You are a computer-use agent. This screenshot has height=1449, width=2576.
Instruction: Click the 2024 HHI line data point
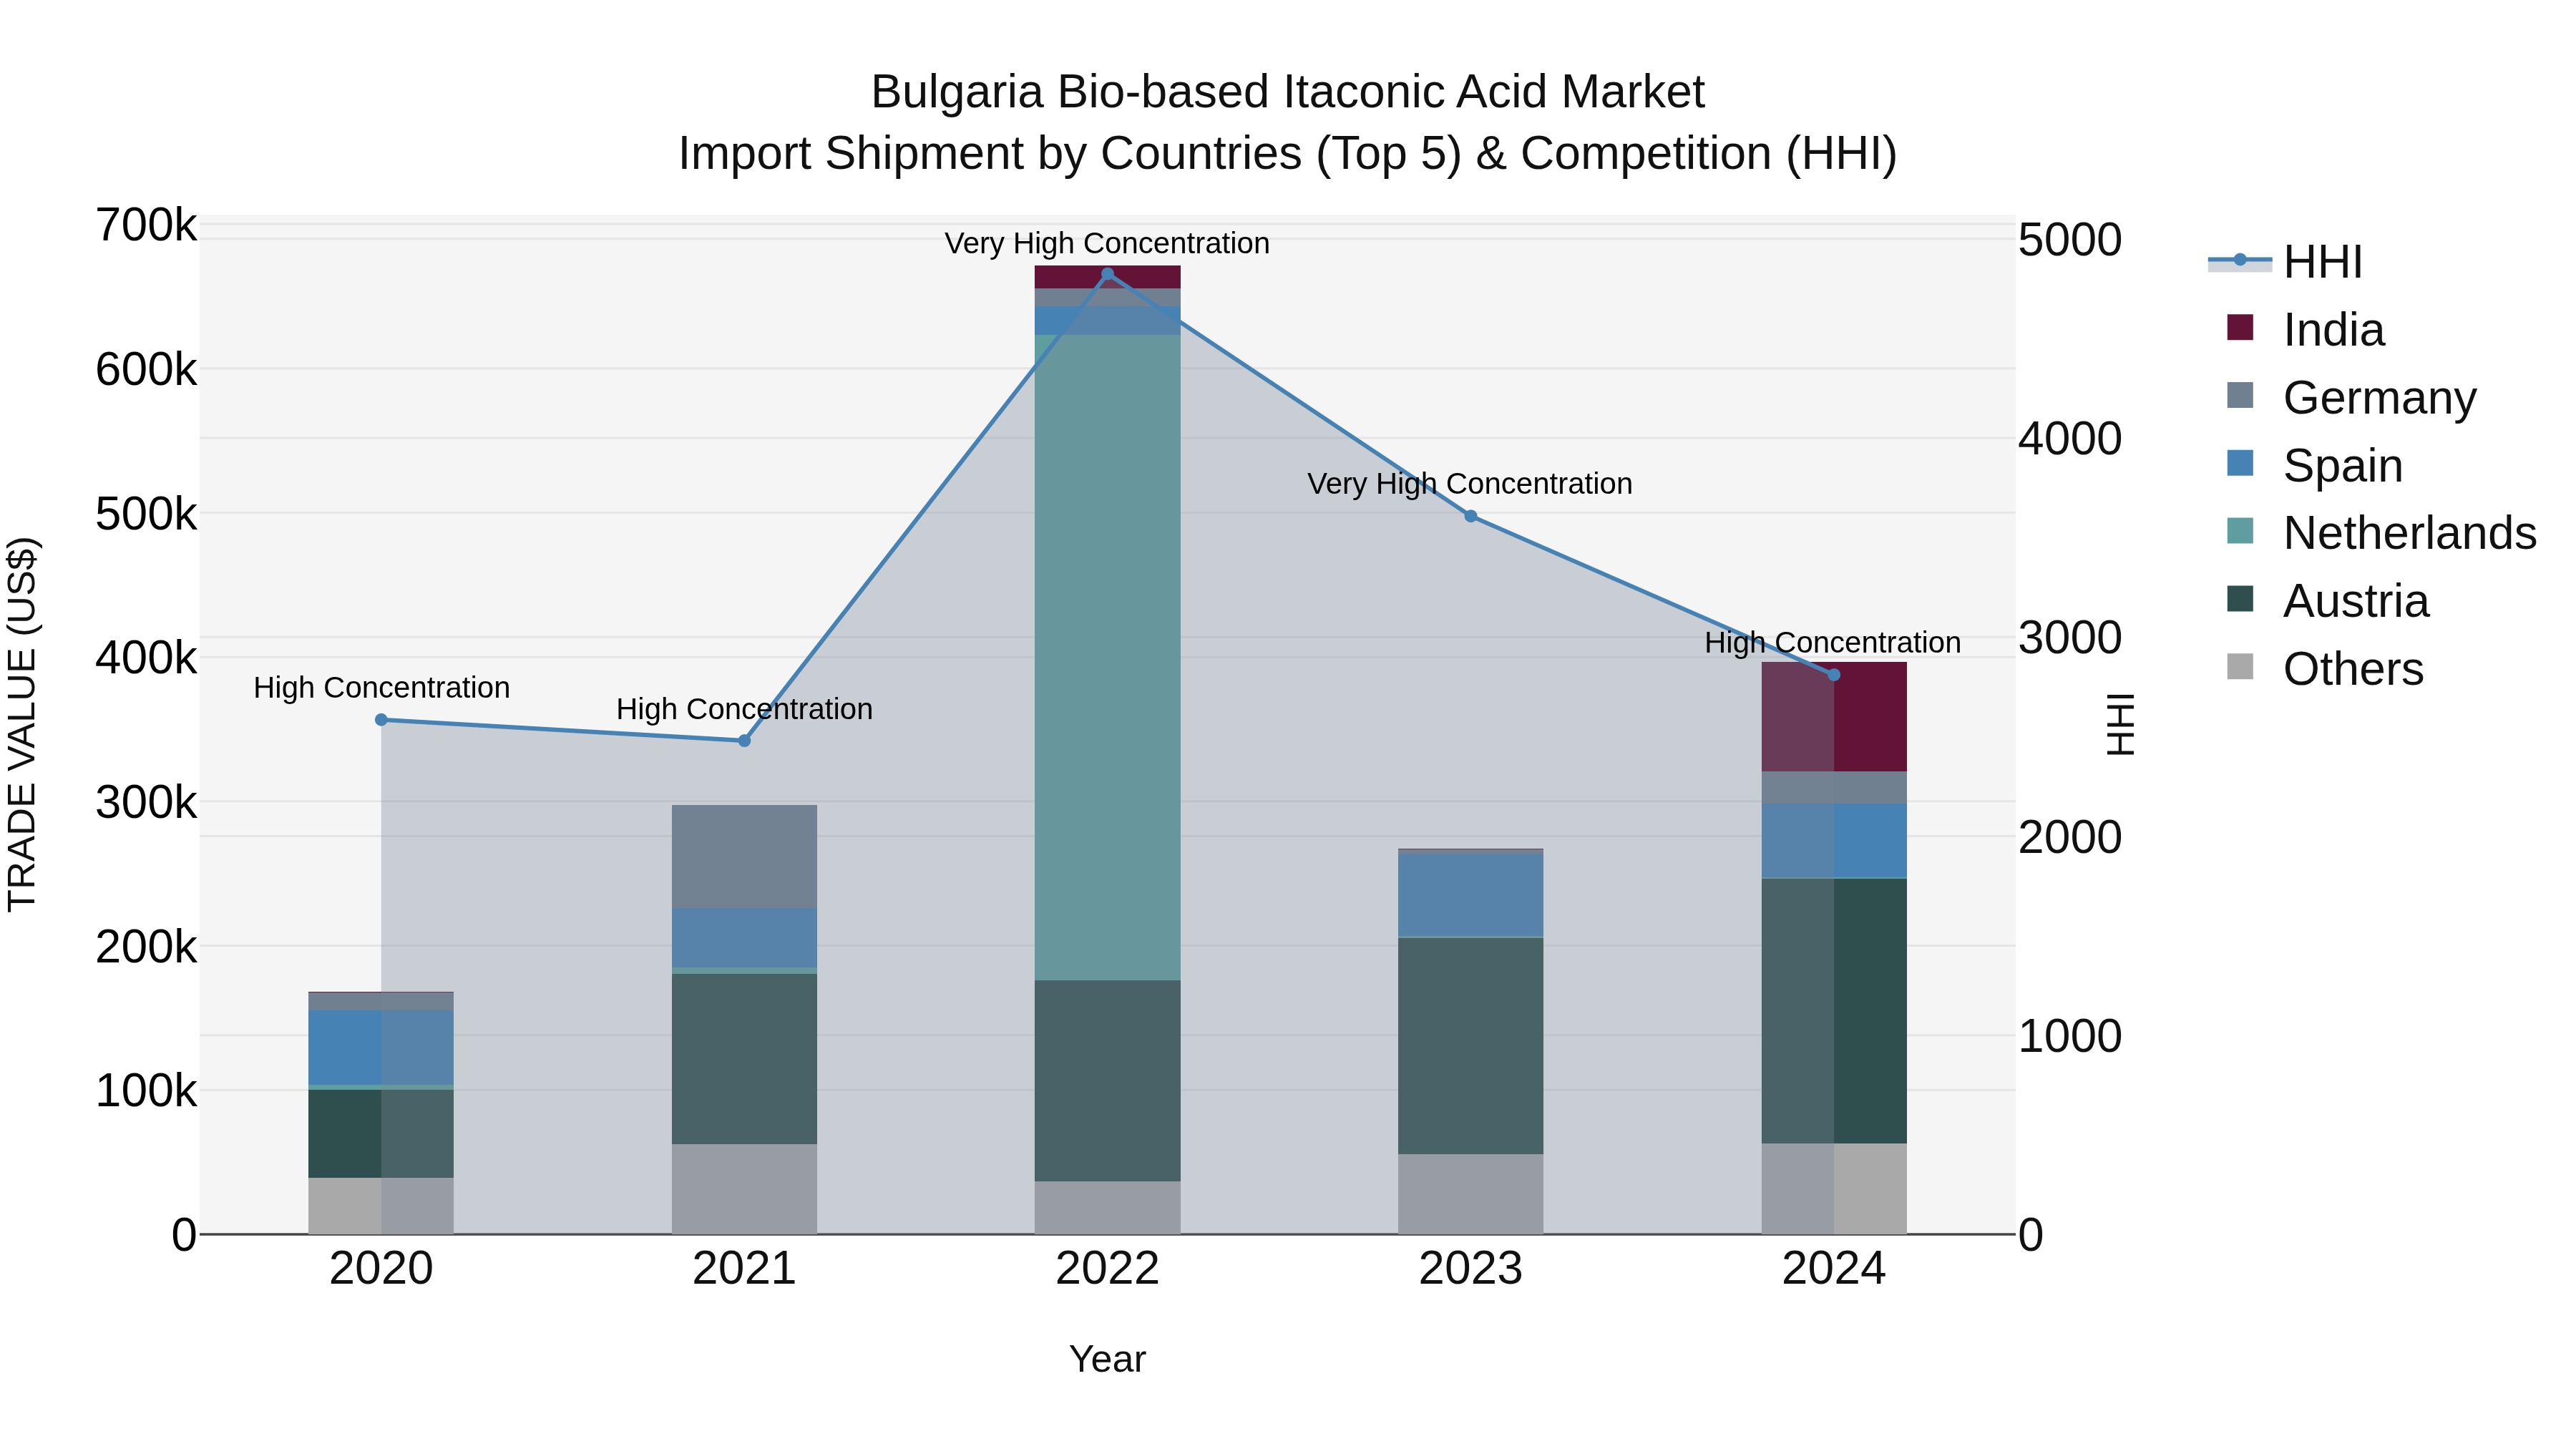(x=1833, y=675)
